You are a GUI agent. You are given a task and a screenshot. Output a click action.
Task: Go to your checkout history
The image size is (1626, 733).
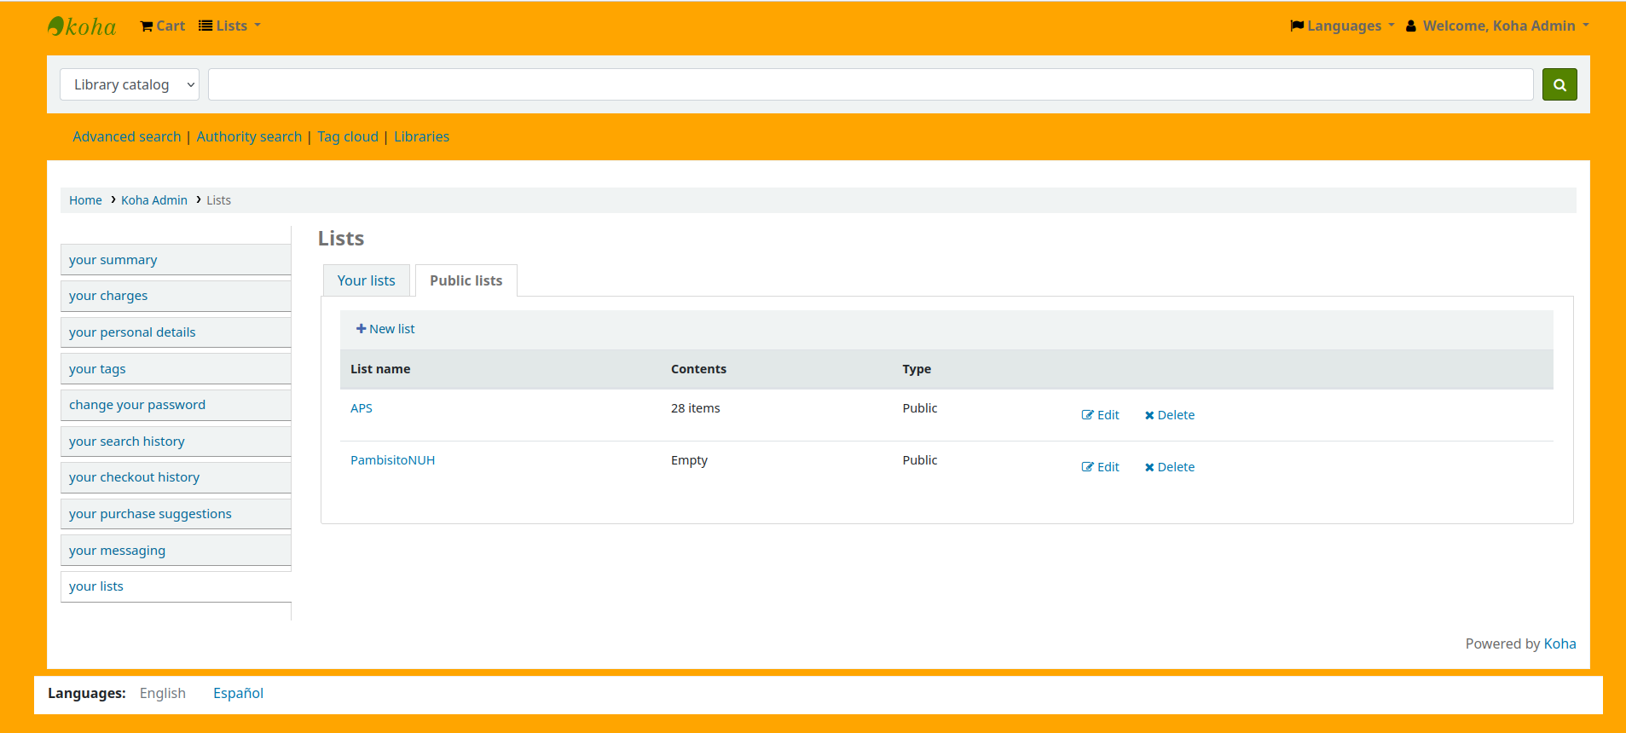tap(135, 477)
